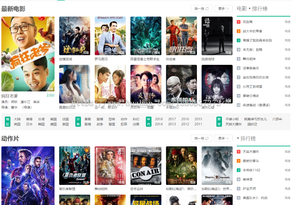Select 护宝天师 in action ranking
This screenshot has height=205, width=292.
(x=249, y=188)
